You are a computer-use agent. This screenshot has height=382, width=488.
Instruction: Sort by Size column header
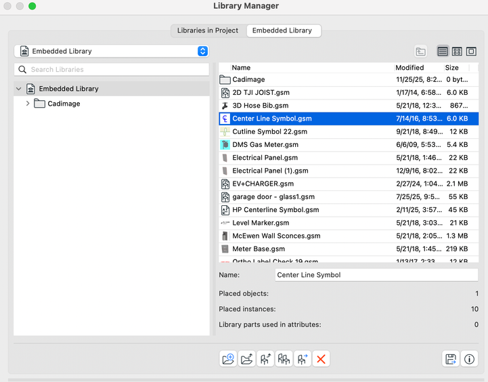pos(457,68)
